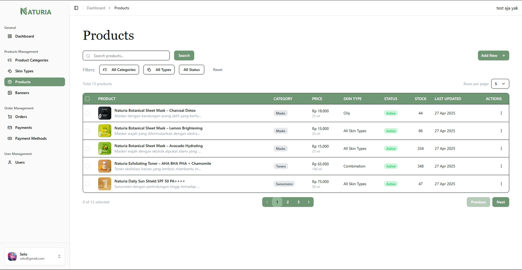Click the Orders cart icon

[x=10, y=117]
